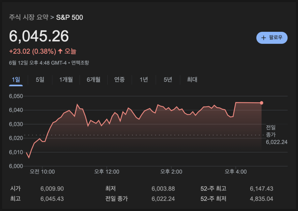Image resolution: width=298 pixels, height=211 pixels.
Task: Open the 주식 시장 요약 breadcrumb link
Action: click(29, 17)
